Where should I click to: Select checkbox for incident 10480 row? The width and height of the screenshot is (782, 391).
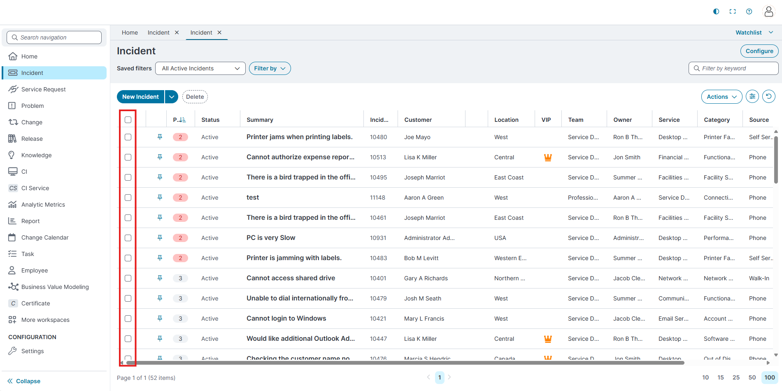[128, 137]
